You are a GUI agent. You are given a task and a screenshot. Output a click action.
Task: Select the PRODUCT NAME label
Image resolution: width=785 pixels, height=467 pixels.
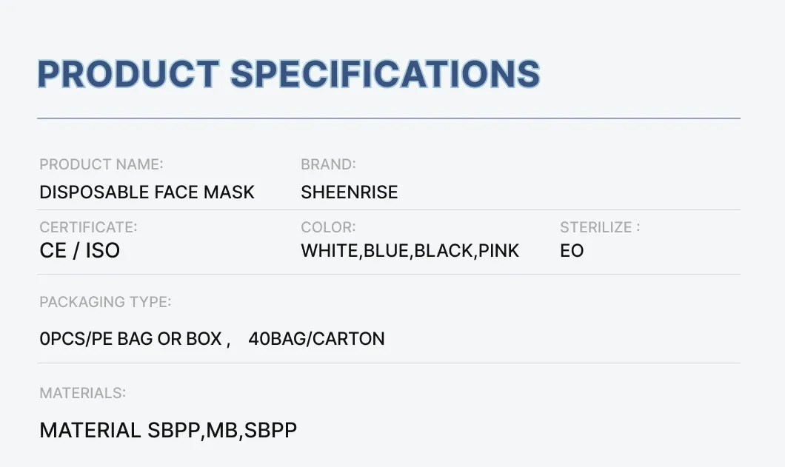[x=101, y=164]
